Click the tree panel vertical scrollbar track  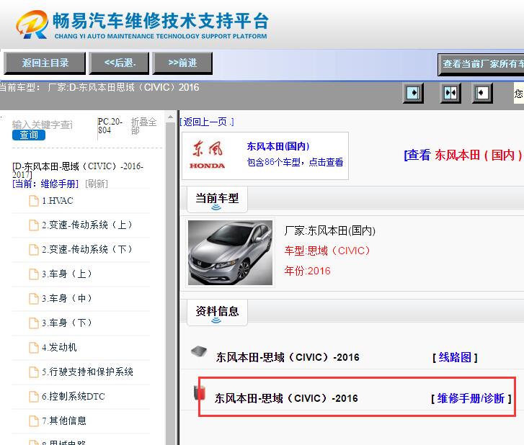point(170,284)
